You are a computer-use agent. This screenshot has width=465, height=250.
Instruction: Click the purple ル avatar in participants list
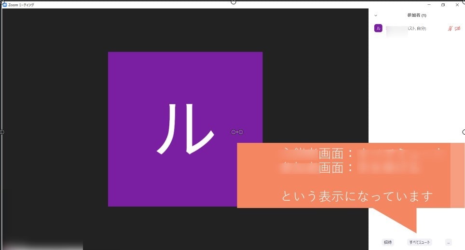click(378, 28)
